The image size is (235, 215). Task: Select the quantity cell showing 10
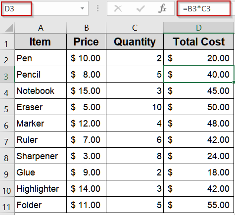tap(135, 107)
